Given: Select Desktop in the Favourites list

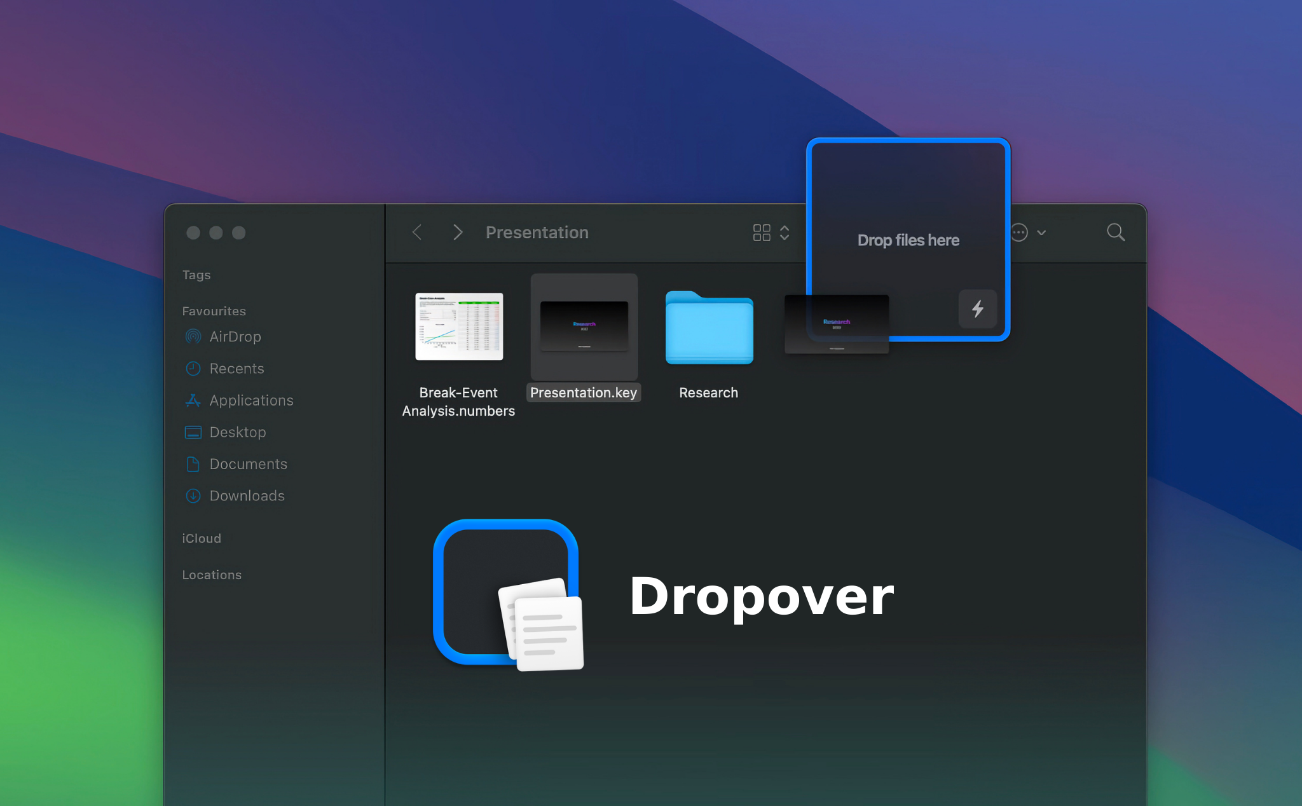Looking at the screenshot, I should pos(238,432).
